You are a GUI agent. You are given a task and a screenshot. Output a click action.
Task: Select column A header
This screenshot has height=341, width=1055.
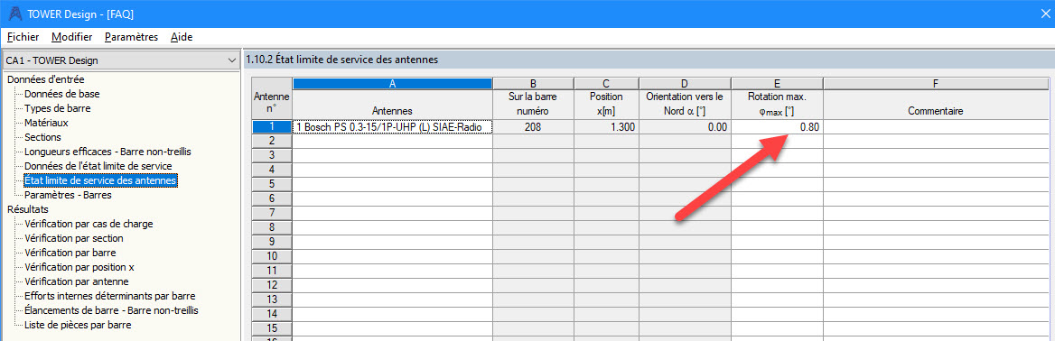tap(392, 83)
